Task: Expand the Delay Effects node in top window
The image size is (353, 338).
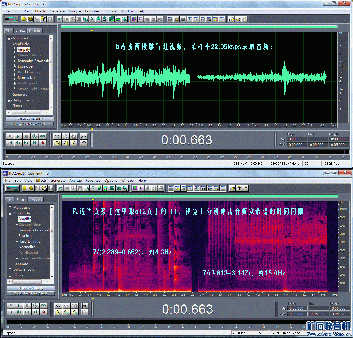Action: click(x=9, y=100)
